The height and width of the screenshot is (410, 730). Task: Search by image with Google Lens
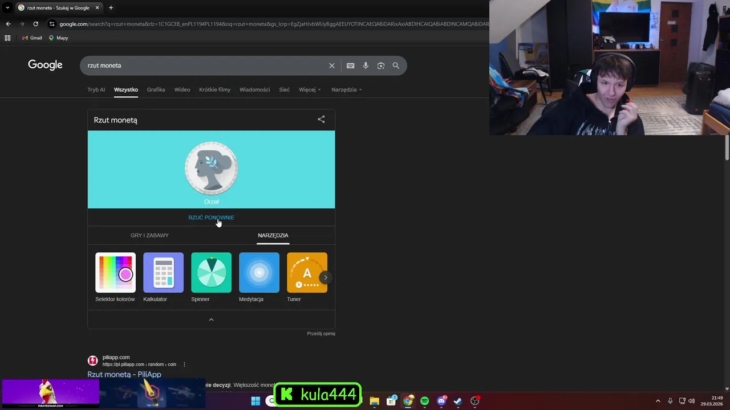381,65
